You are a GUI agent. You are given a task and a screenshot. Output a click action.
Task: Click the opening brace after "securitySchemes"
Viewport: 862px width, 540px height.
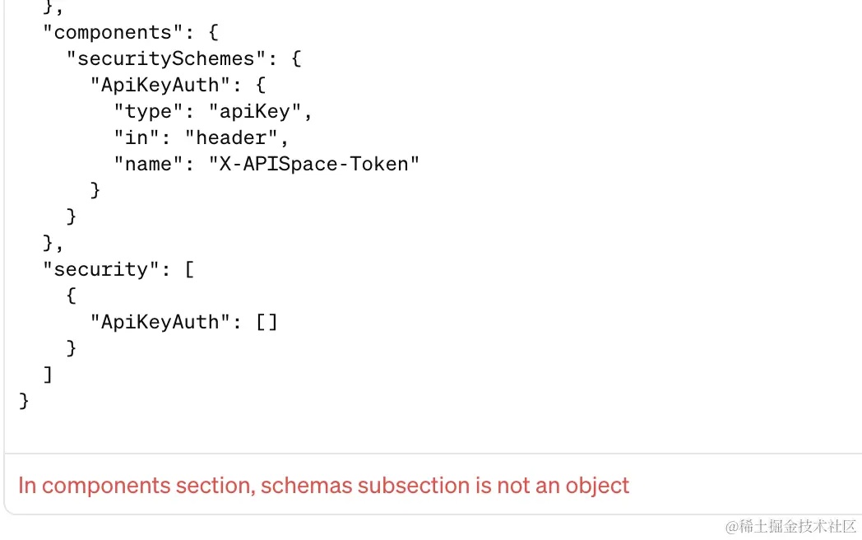point(297,58)
